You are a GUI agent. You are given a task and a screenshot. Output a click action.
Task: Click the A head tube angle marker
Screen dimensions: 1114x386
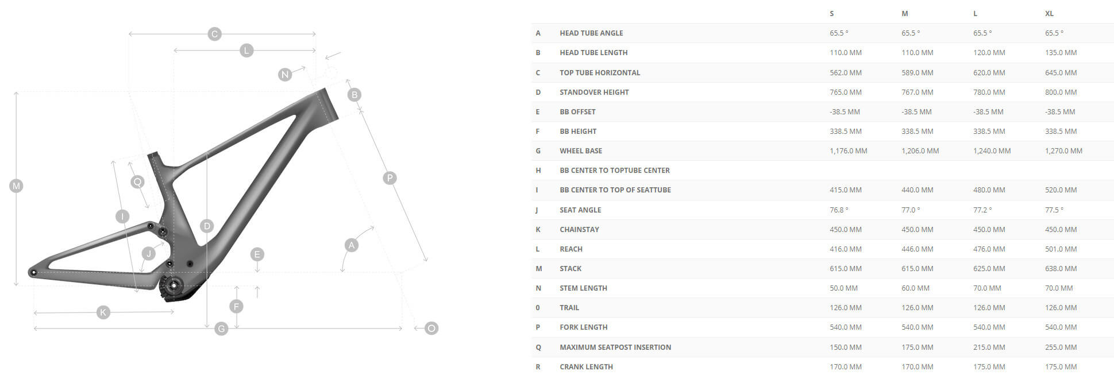click(x=352, y=245)
